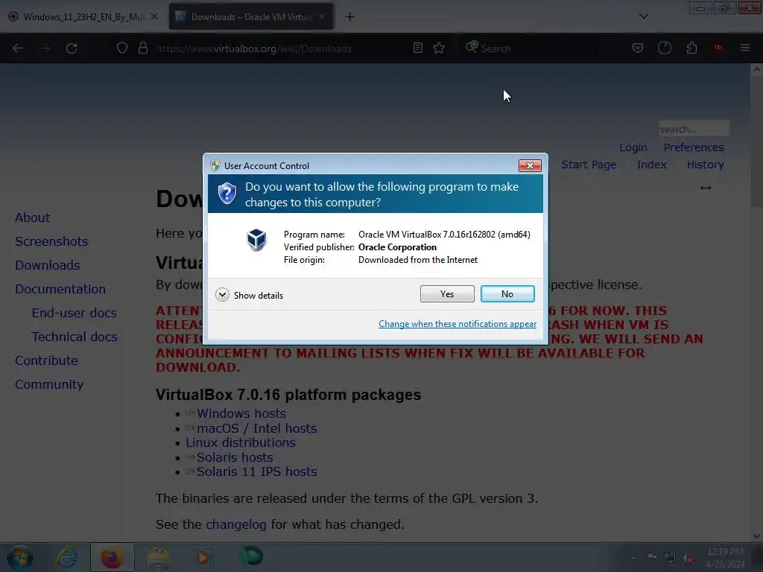Image resolution: width=763 pixels, height=572 pixels.
Task: Open Contribute in the sidebar
Action: pyautogui.click(x=46, y=360)
